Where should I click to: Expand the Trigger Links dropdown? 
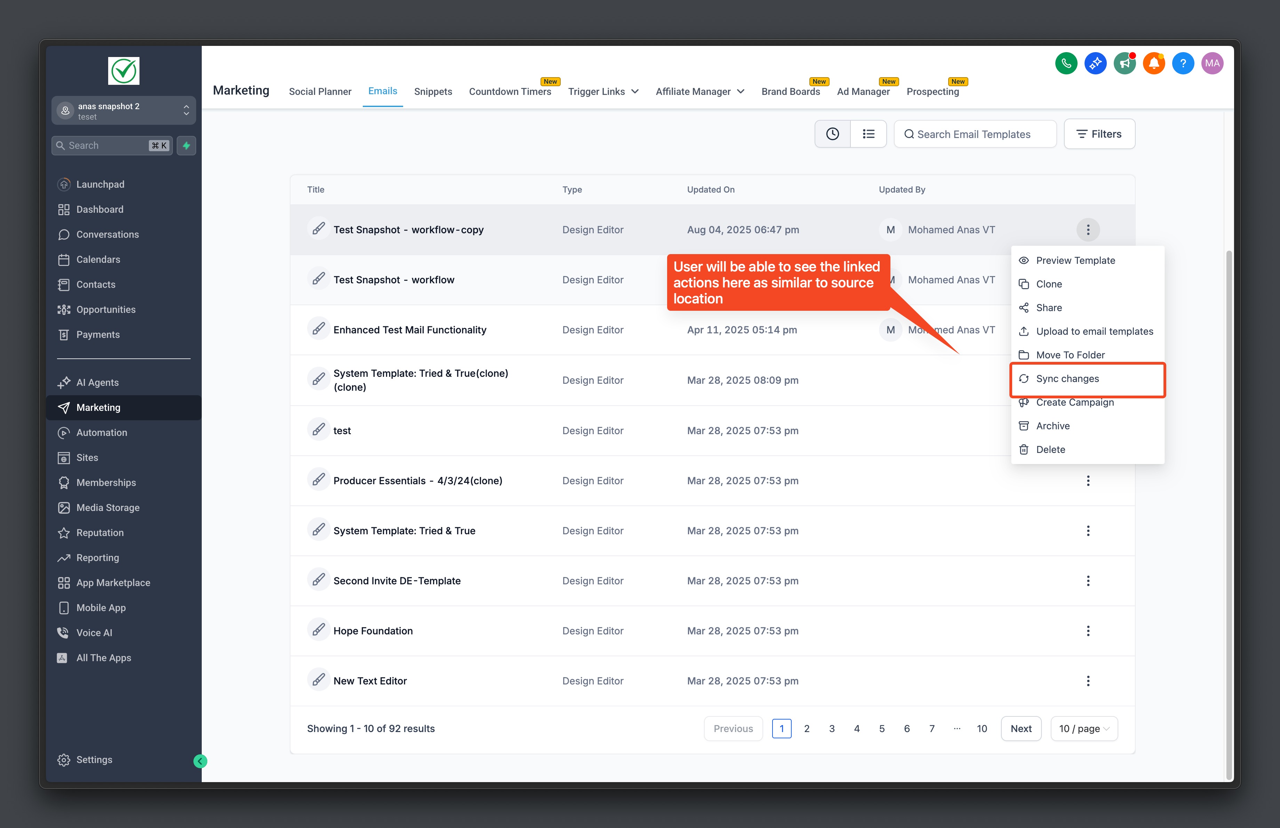(603, 92)
